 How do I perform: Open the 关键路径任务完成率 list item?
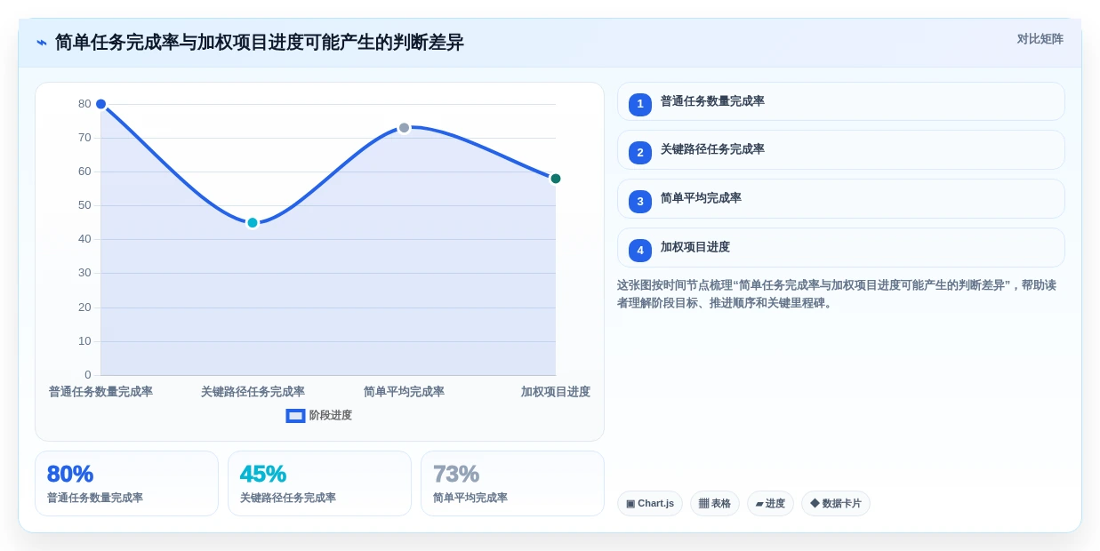tap(840, 149)
